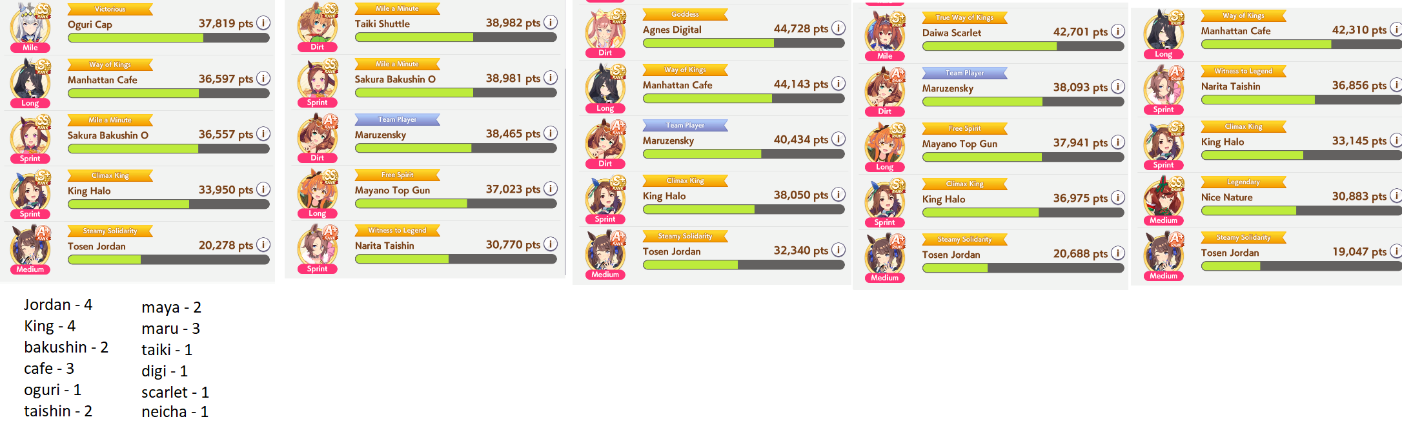Tap info icon beside Agnes Digital's 44,728 pts
Image resolution: width=1402 pixels, height=446 pixels.
click(x=838, y=28)
